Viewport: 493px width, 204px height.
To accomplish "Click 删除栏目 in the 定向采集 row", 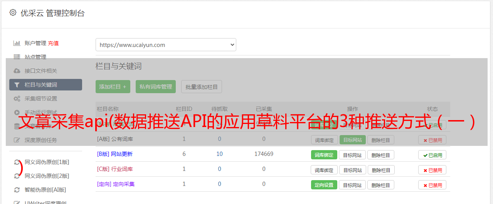I will point(381,185).
